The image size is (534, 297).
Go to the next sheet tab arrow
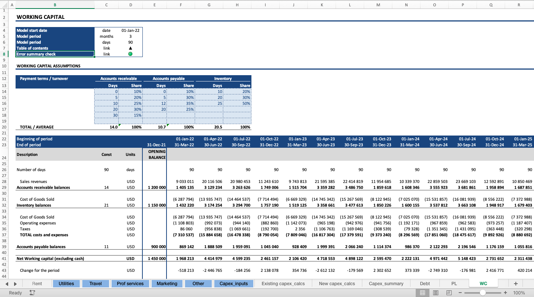[15, 284]
